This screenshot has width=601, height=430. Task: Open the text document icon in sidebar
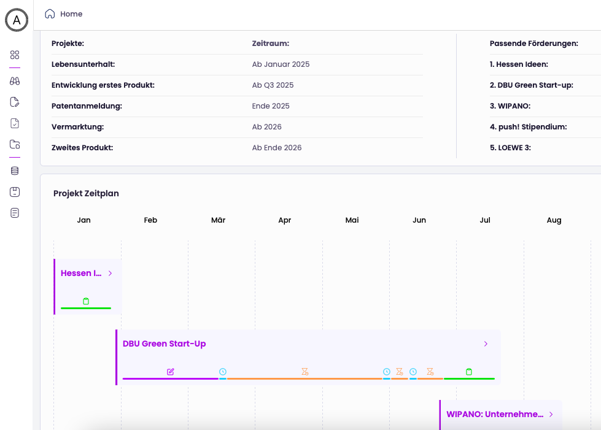15,213
